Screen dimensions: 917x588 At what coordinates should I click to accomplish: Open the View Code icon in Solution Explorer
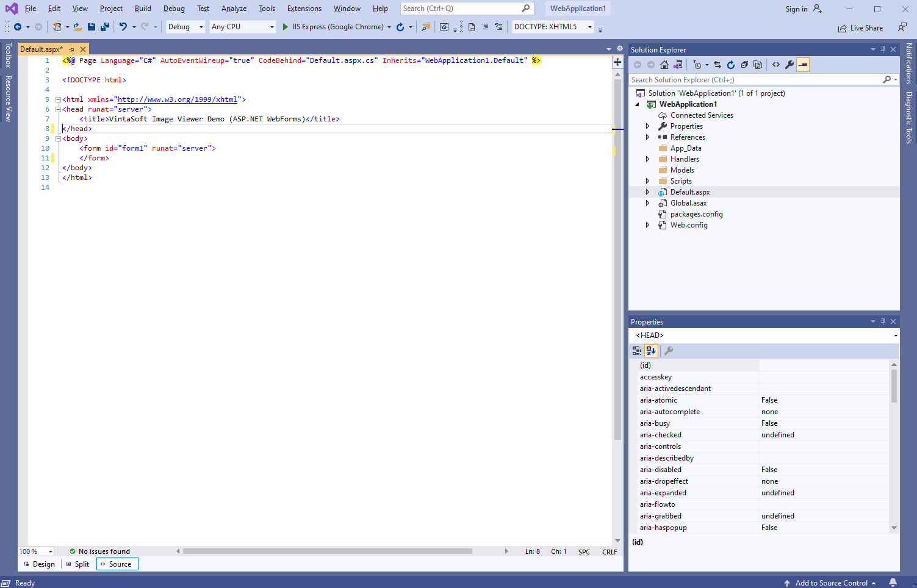pyautogui.click(x=776, y=65)
